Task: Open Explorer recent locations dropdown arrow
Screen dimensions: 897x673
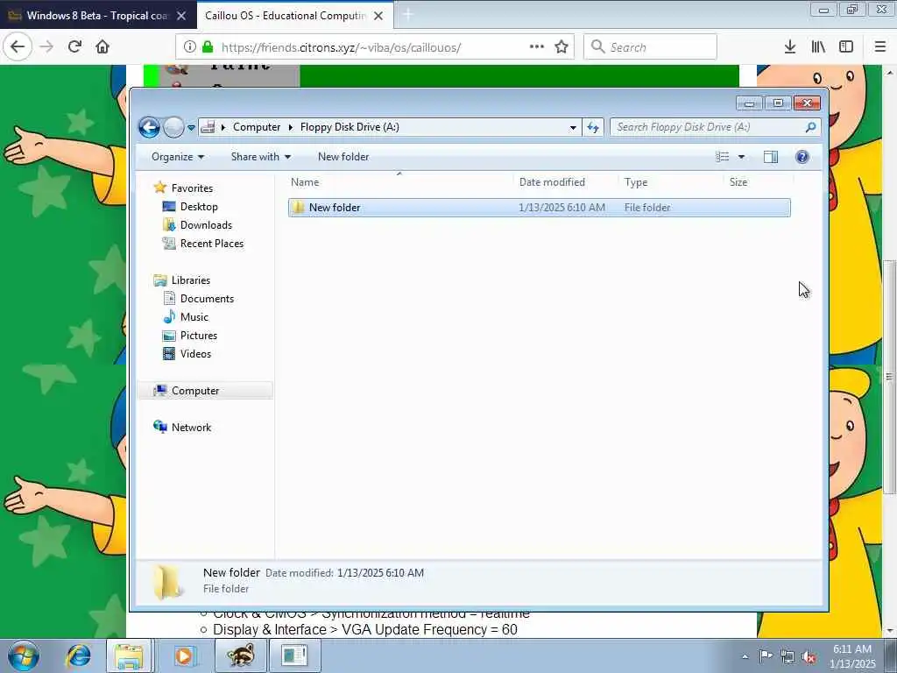Action: (191, 127)
